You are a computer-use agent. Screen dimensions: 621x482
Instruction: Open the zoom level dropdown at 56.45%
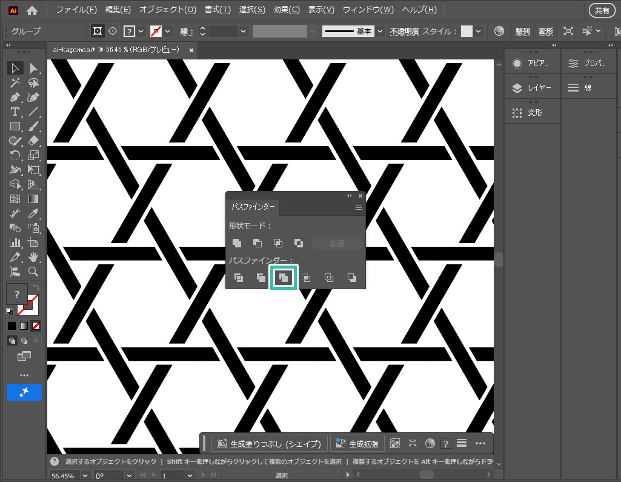click(85, 476)
